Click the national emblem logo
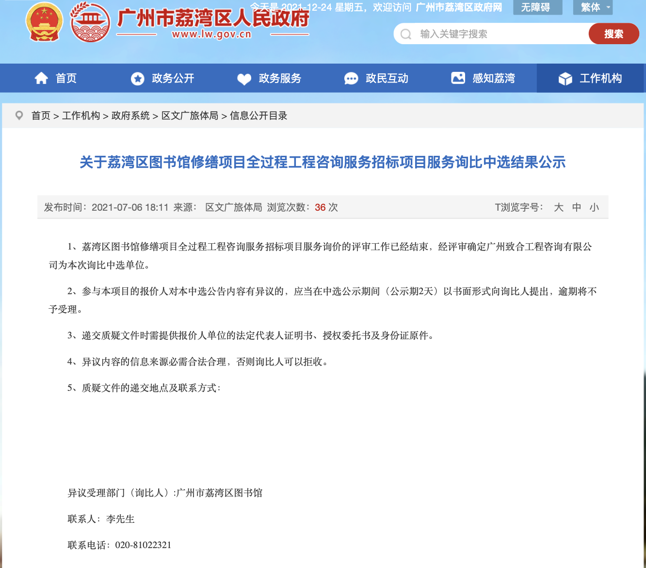646x568 pixels. click(x=44, y=22)
